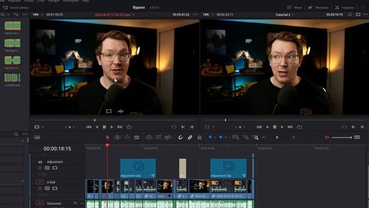Click the audio-only overlay icon in source viewer
Image resolution: width=369 pixels, height=208 pixels.
[121, 111]
